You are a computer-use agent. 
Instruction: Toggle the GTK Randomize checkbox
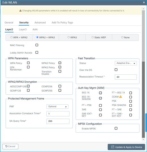pos(28,67)
